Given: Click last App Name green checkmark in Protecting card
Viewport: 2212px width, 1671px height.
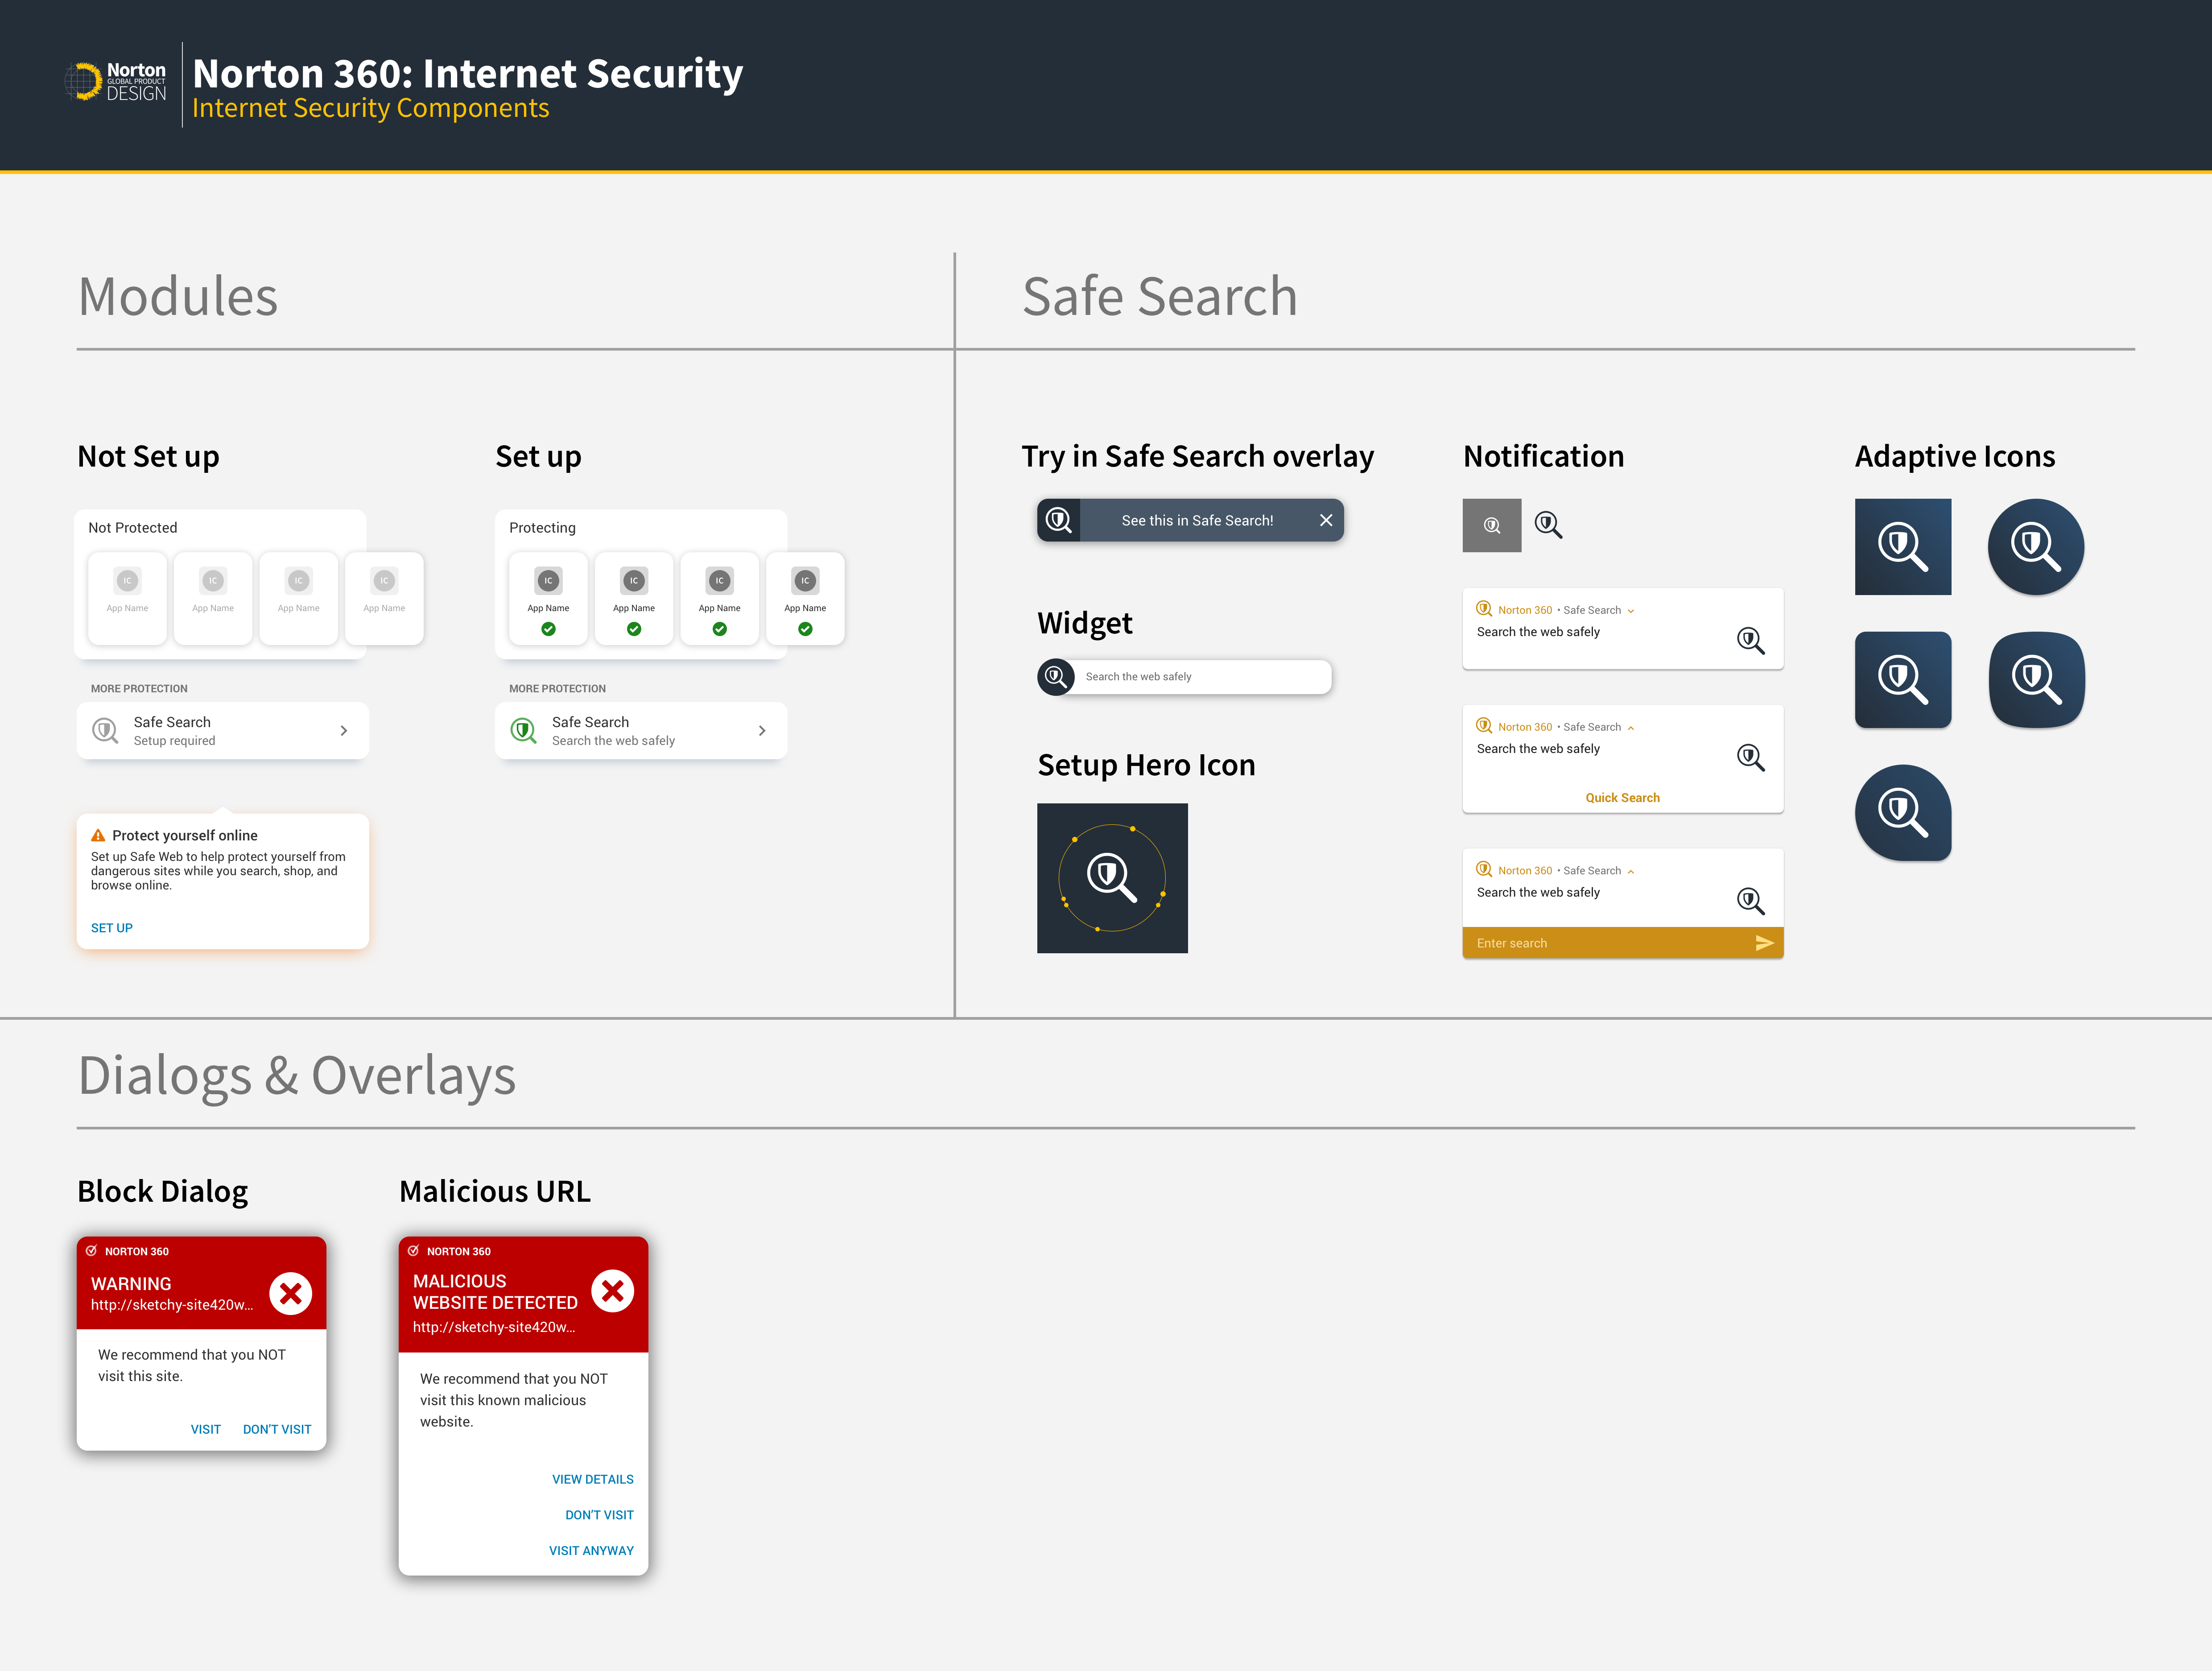Looking at the screenshot, I should (x=805, y=629).
